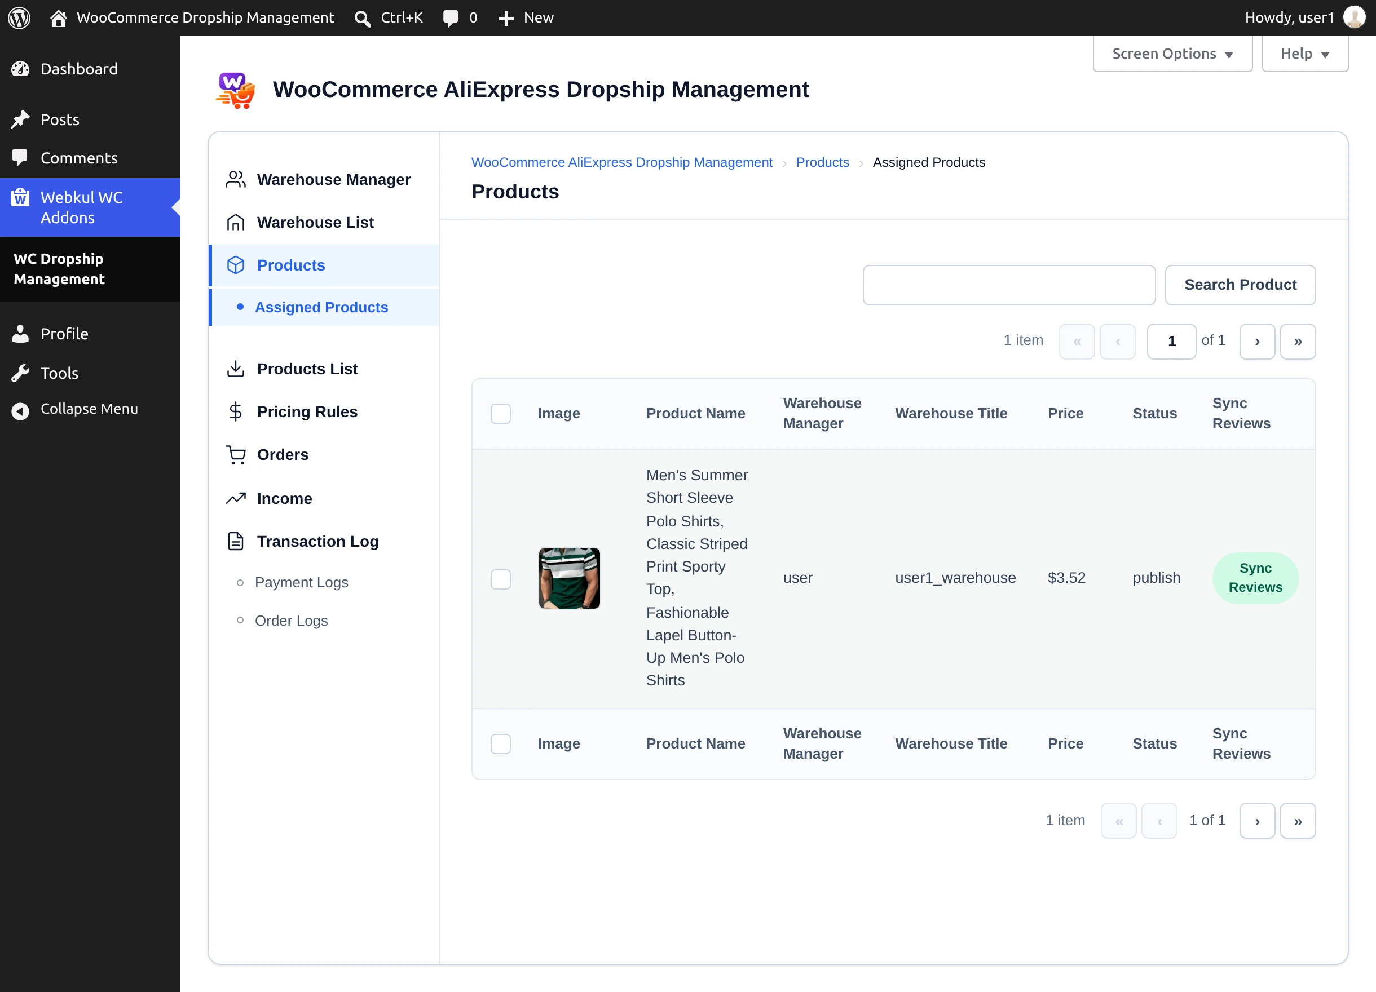This screenshot has width=1376, height=992.
Task: Tick the select-all checkbox in the table footer
Action: click(x=501, y=744)
